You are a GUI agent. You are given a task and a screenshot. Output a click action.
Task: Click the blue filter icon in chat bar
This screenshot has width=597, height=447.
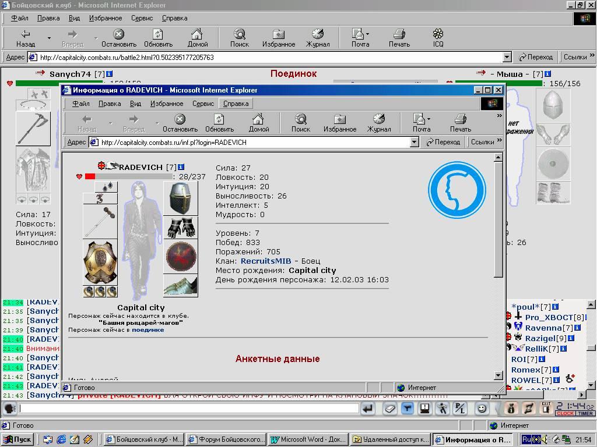pos(408,409)
